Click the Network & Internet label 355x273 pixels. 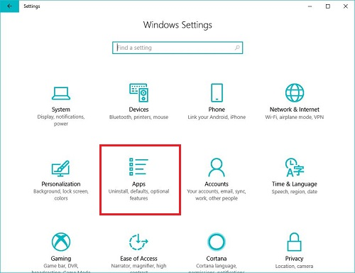pyautogui.click(x=295, y=109)
